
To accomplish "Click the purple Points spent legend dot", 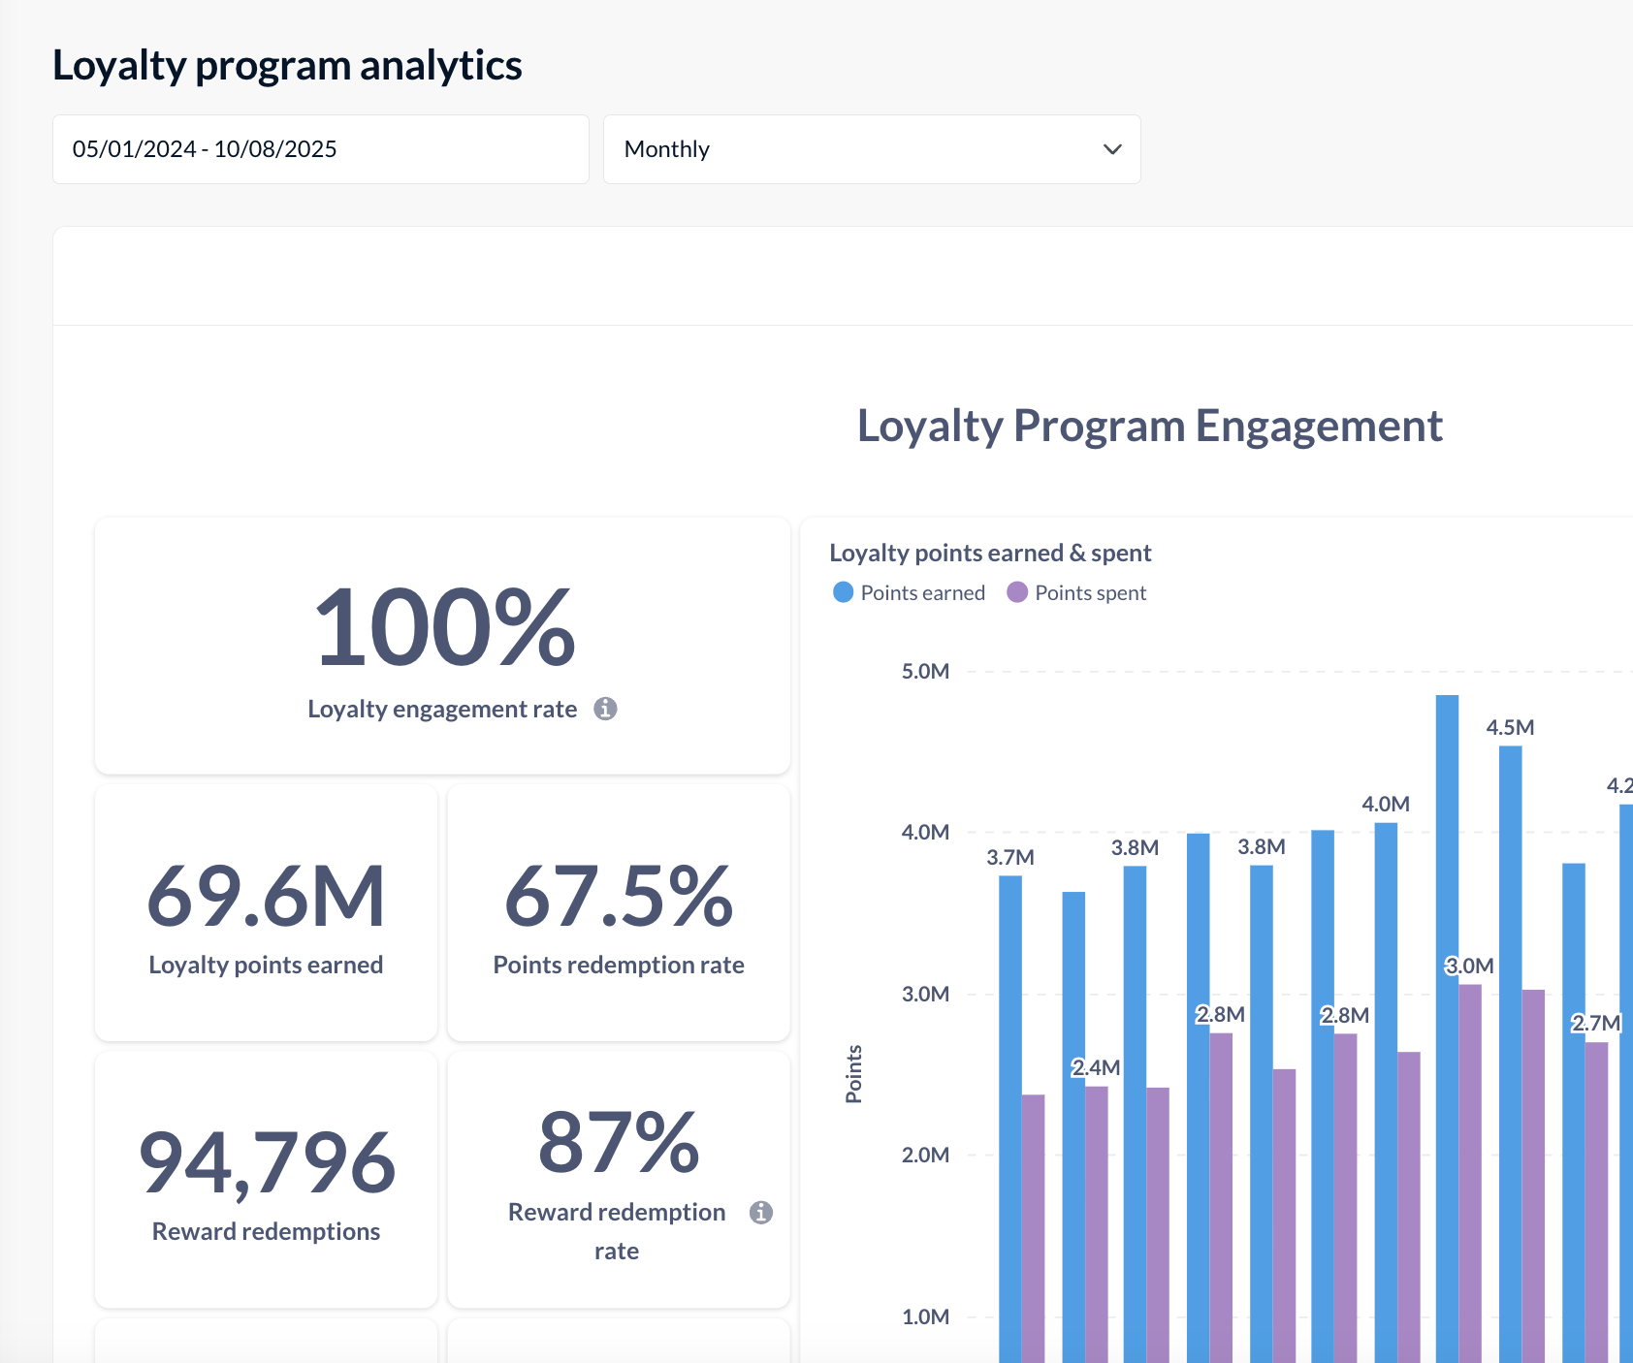I will point(1017,592).
